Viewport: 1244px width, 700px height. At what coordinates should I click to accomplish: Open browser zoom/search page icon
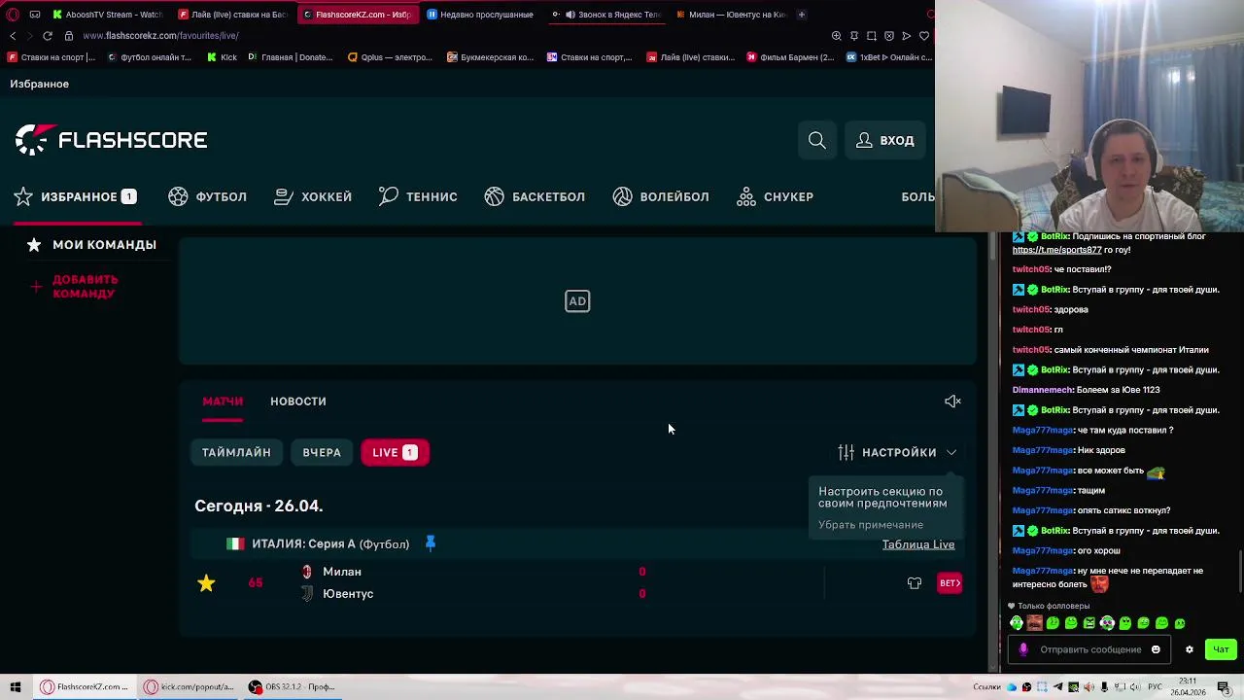836,36
